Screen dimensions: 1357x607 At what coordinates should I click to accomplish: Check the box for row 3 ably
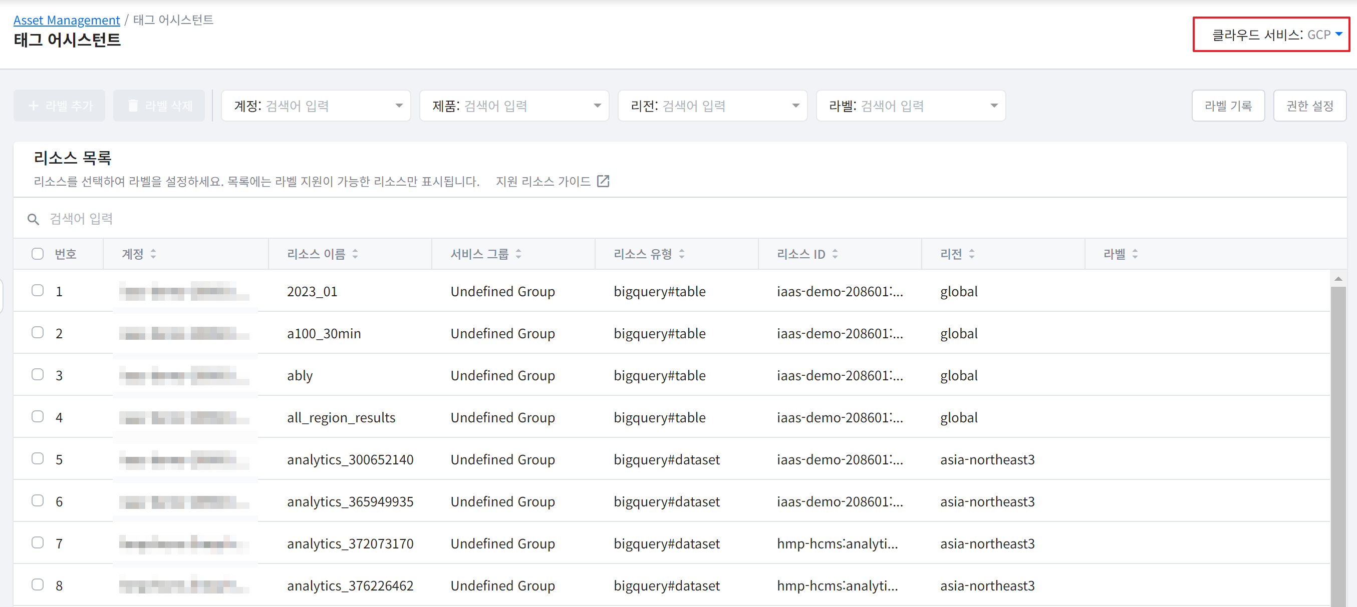[x=38, y=374]
